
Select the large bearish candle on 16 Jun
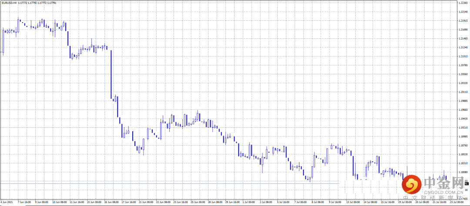coord(111,74)
